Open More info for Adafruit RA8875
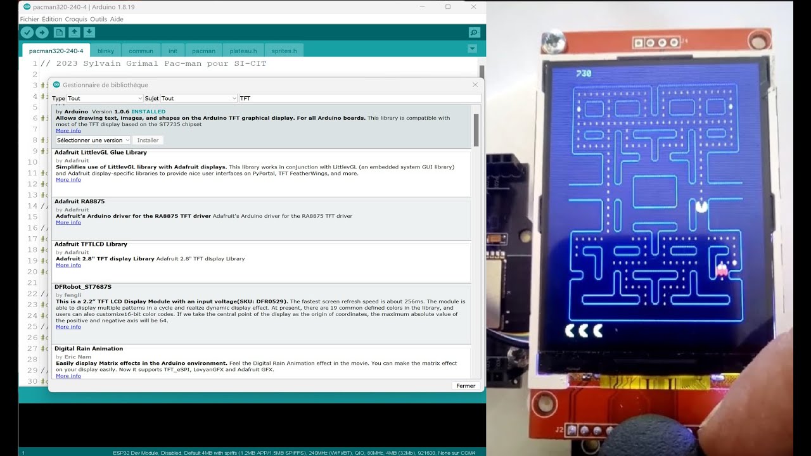The image size is (811, 456). pyautogui.click(x=68, y=222)
